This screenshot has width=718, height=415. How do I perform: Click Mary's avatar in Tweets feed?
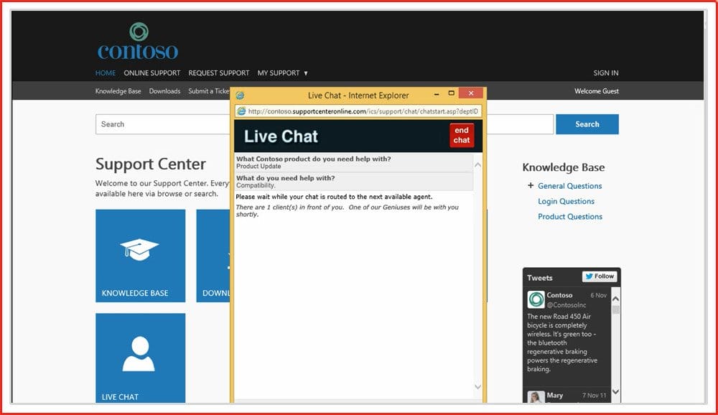coord(536,397)
